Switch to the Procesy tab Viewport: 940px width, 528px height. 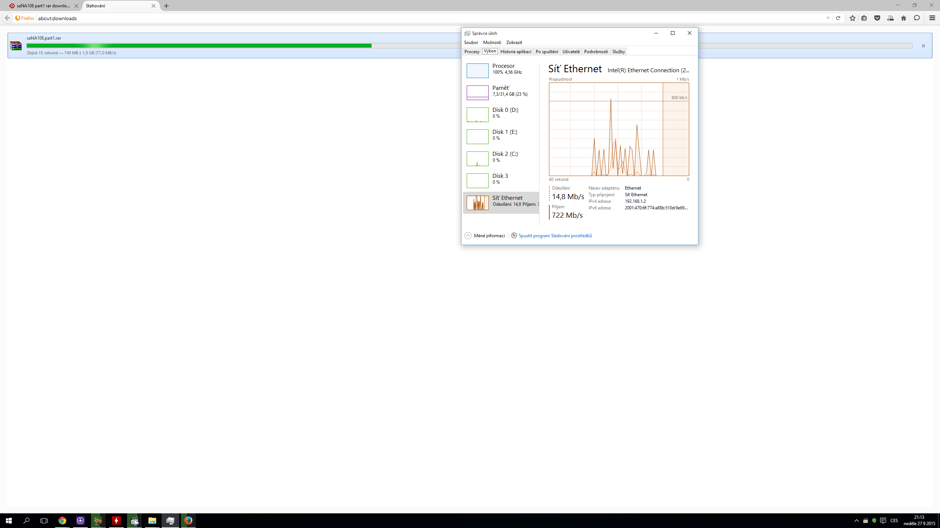(x=472, y=52)
